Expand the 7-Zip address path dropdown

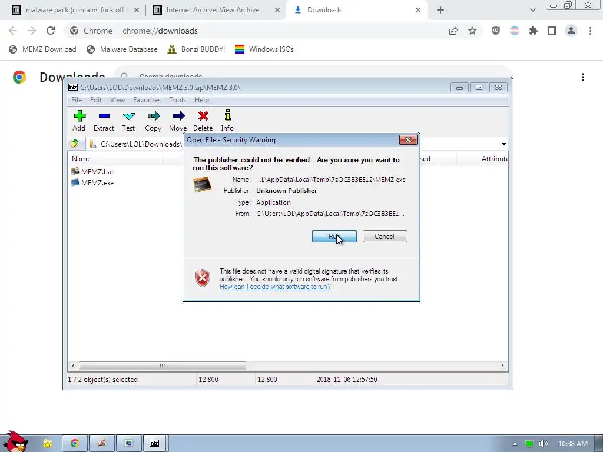[503, 144]
